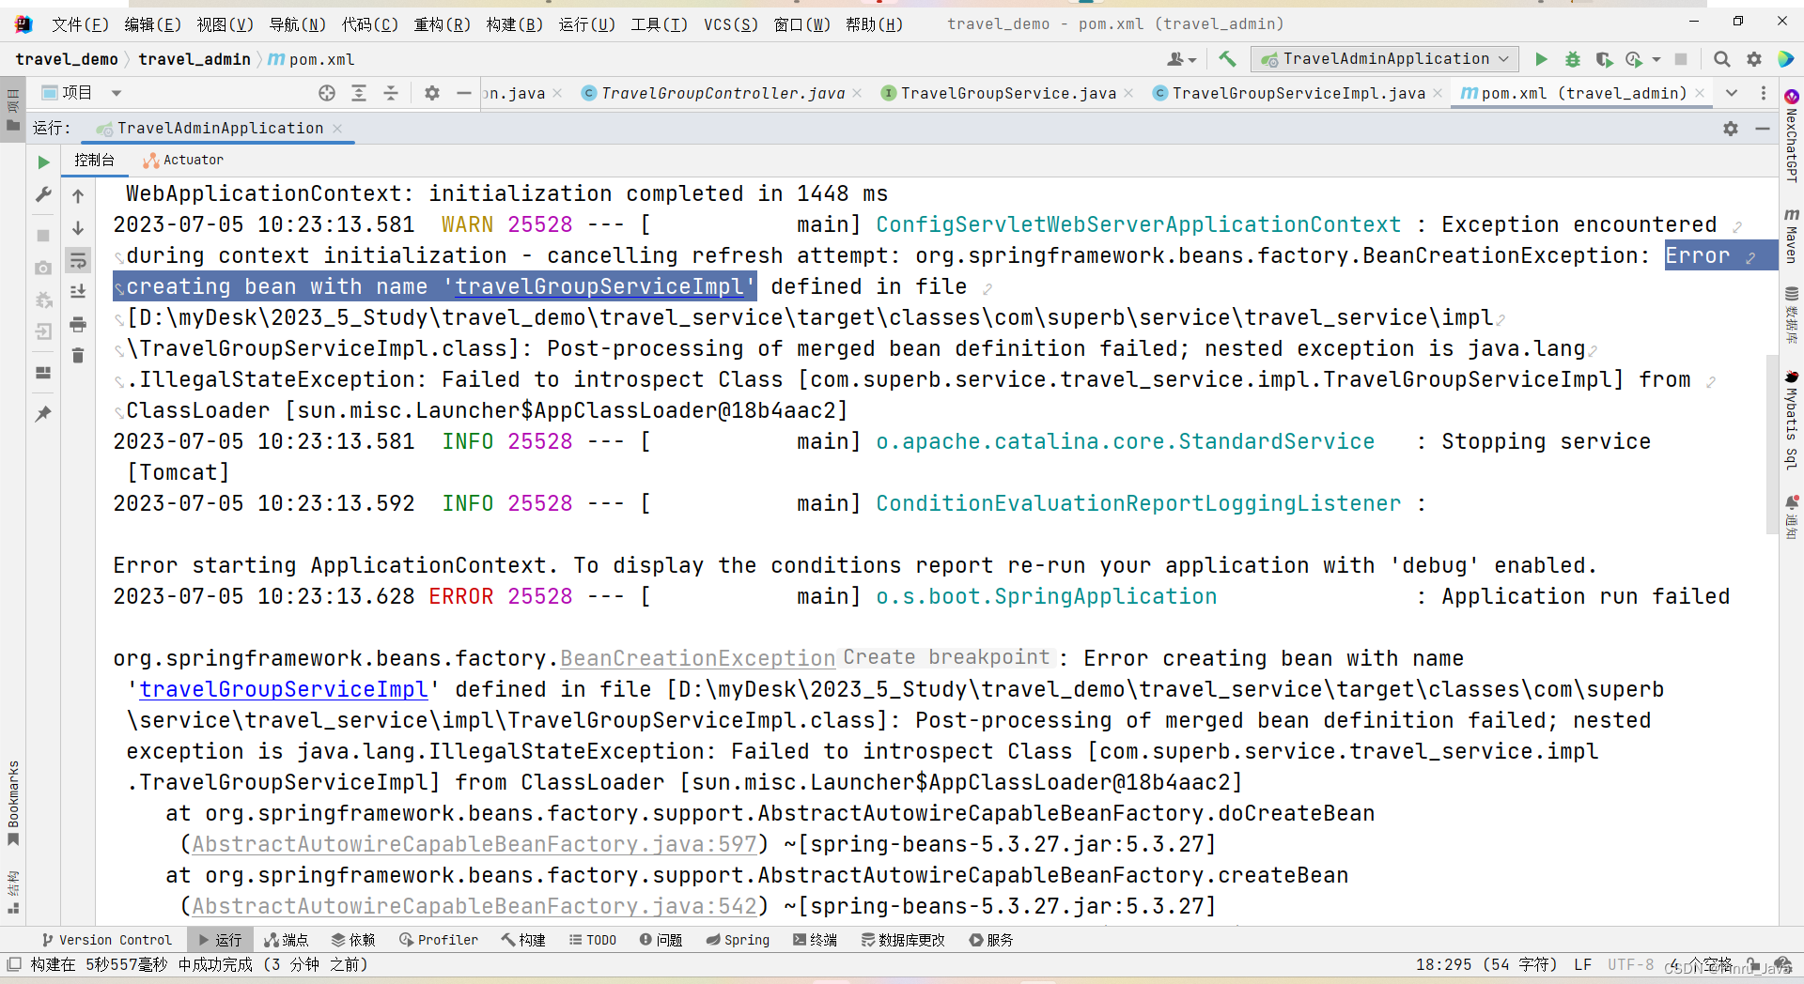
Task: Open 问题 problems tool window
Action: click(x=661, y=940)
